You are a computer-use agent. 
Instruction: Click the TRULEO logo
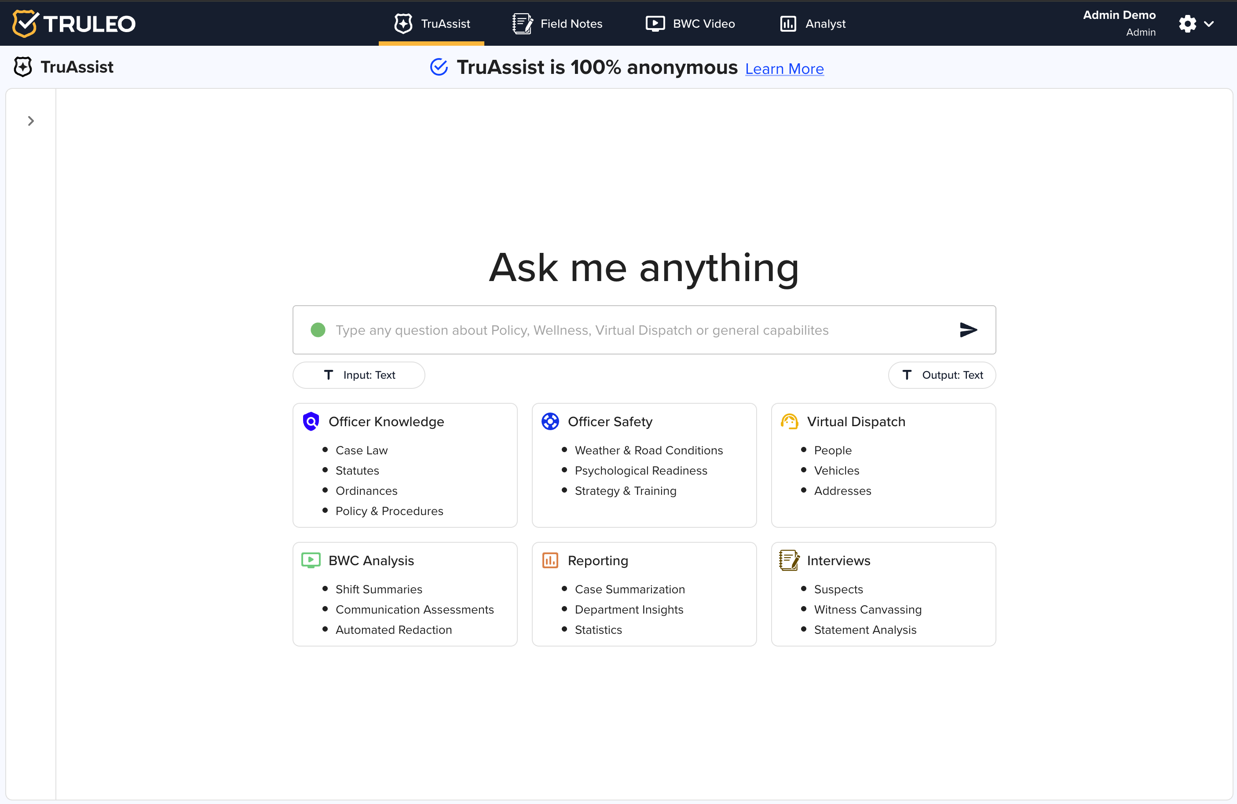pyautogui.click(x=74, y=23)
